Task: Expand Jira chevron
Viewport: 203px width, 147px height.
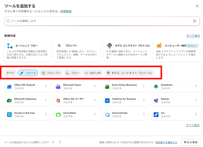Action: 196,114
